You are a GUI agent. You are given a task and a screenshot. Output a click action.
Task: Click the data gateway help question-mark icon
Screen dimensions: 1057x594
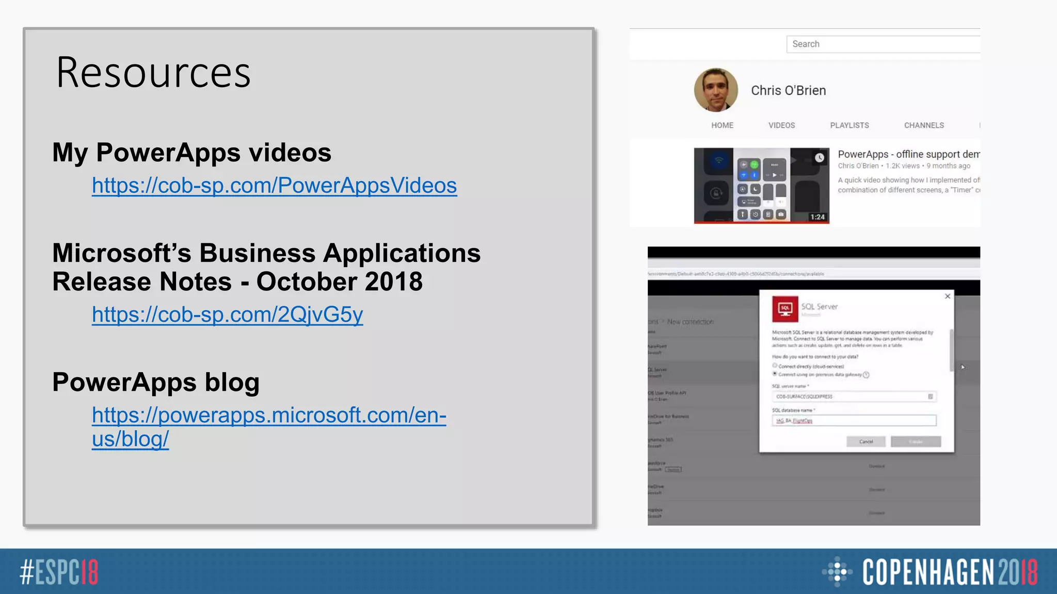pos(866,375)
